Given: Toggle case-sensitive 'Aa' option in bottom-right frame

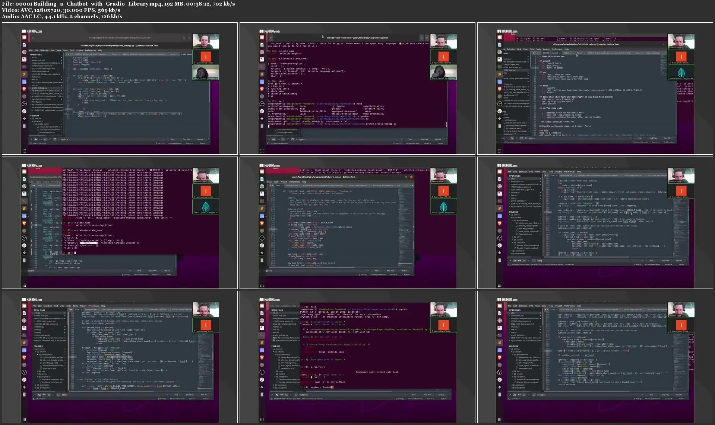Looking at the screenshot, I should pyautogui.click(x=515, y=395).
